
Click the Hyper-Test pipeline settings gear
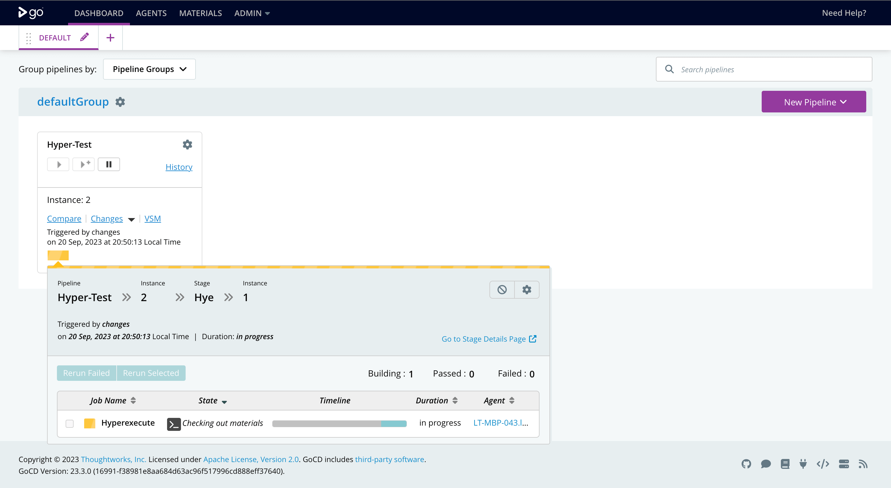(x=187, y=144)
